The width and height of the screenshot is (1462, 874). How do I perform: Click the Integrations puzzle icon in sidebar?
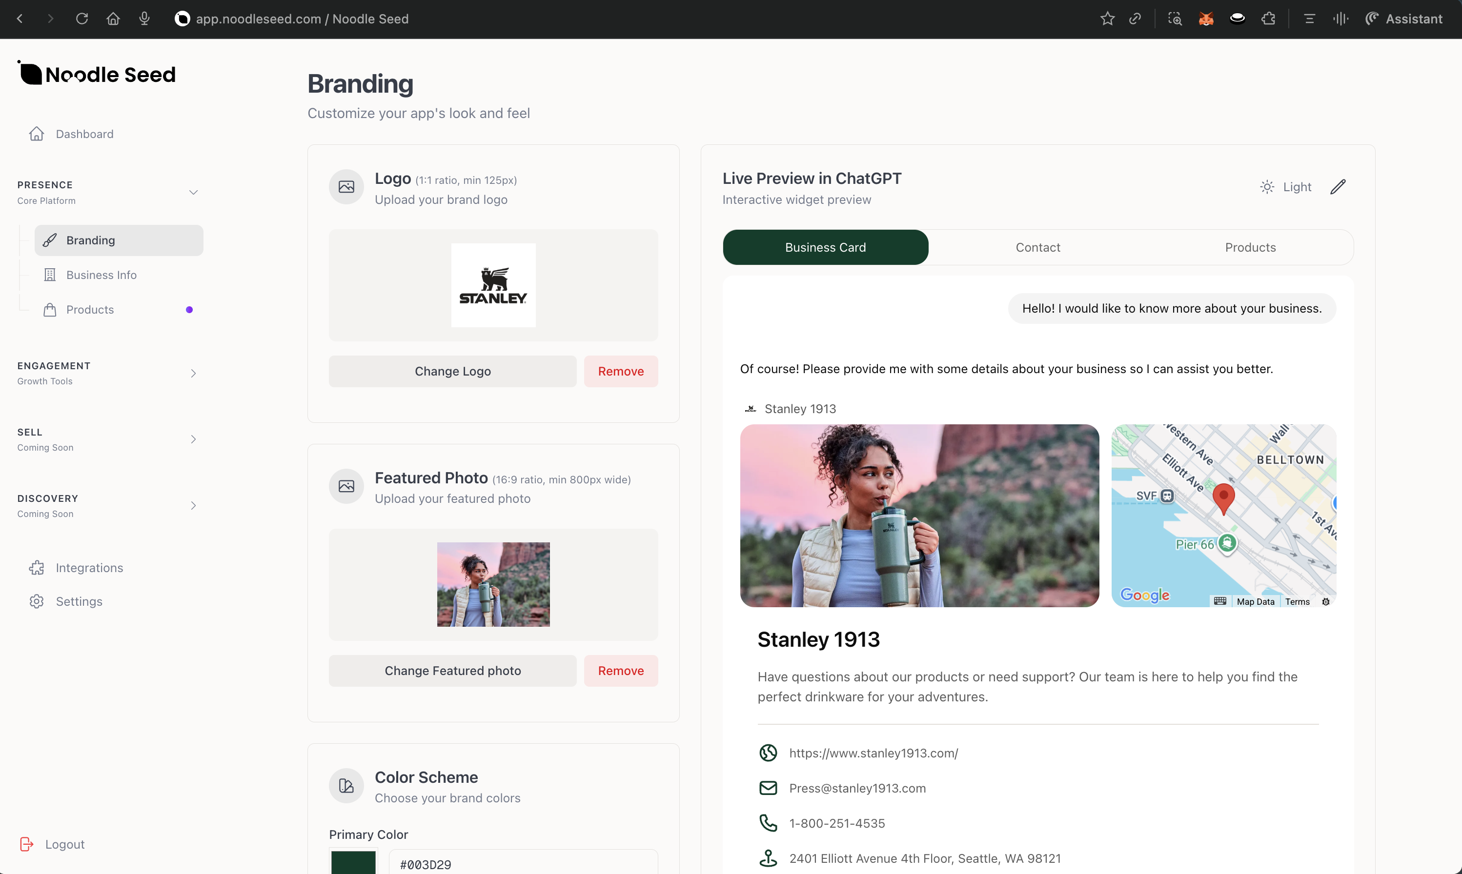pos(37,568)
